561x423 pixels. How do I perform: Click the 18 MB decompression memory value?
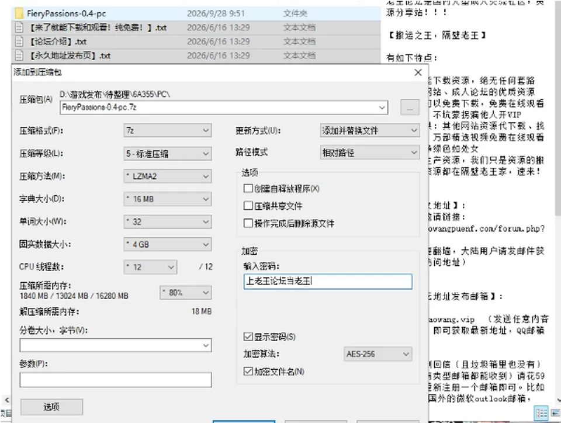202,311
